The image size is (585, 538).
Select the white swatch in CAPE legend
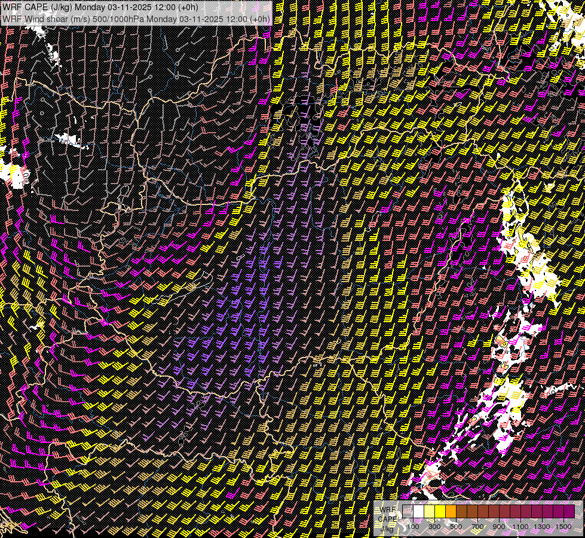[418, 511]
